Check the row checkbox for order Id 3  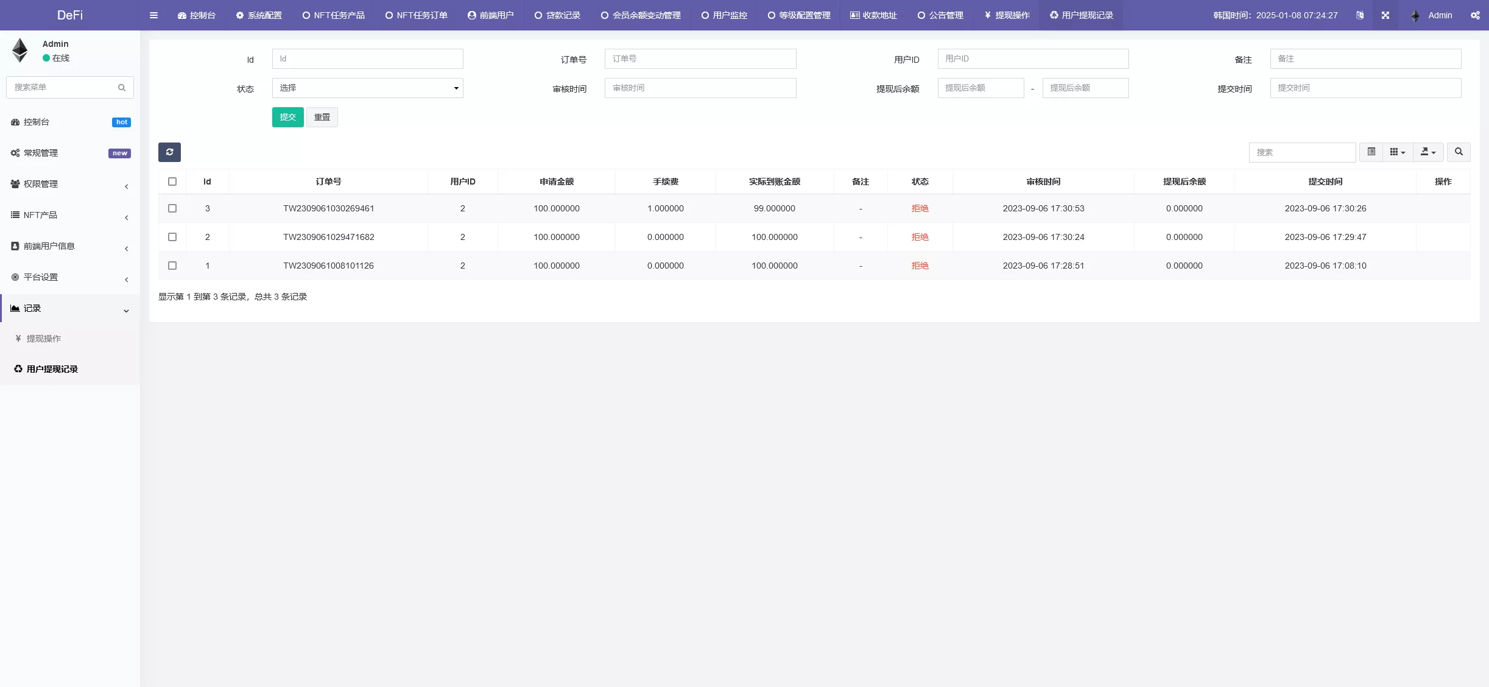pyautogui.click(x=172, y=208)
